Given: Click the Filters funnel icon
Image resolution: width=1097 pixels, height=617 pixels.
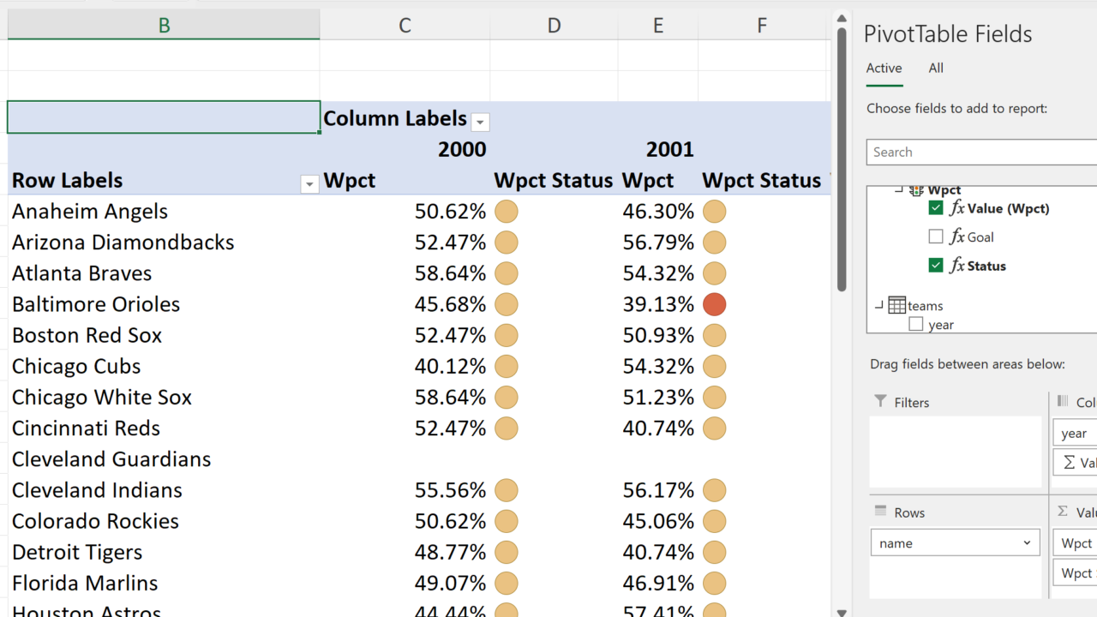Looking at the screenshot, I should tap(880, 402).
